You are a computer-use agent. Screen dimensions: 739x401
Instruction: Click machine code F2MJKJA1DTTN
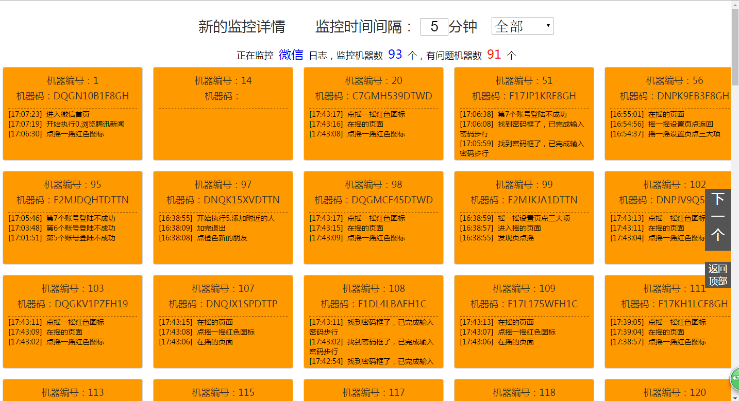click(543, 200)
